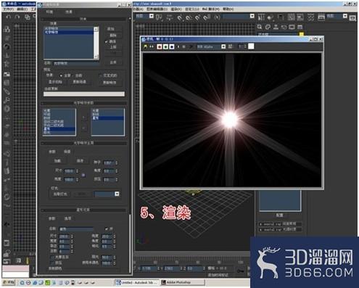Toggle blue channel in render window

coord(172,46)
